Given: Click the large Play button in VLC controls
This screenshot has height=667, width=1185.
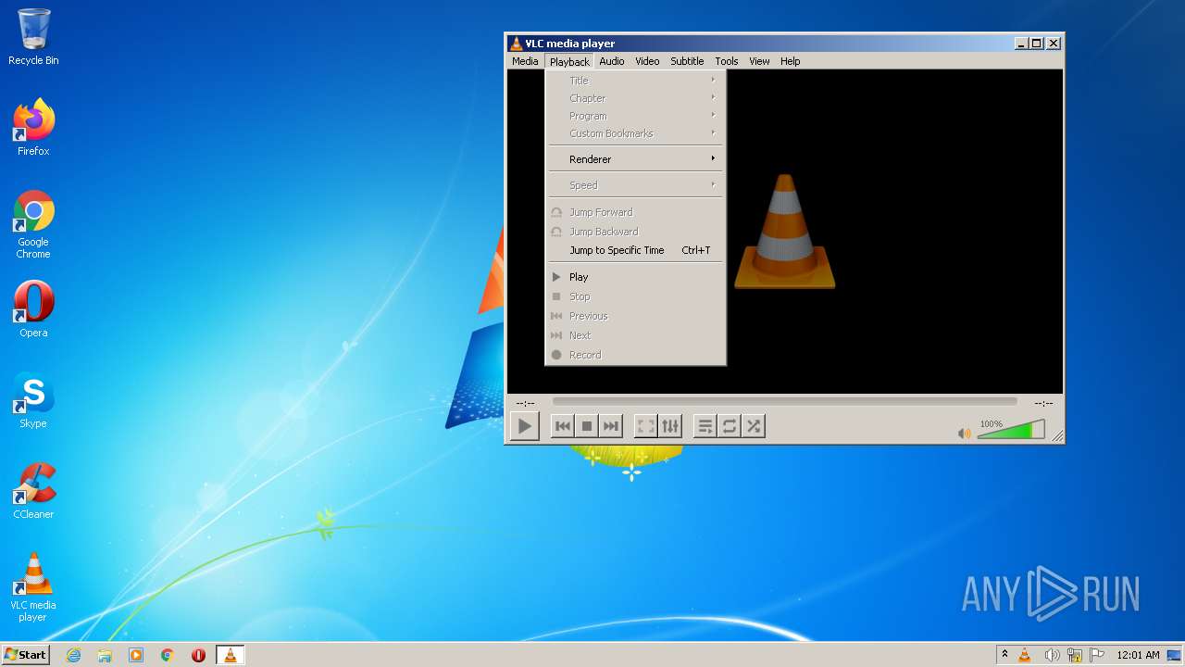Looking at the screenshot, I should [x=525, y=426].
